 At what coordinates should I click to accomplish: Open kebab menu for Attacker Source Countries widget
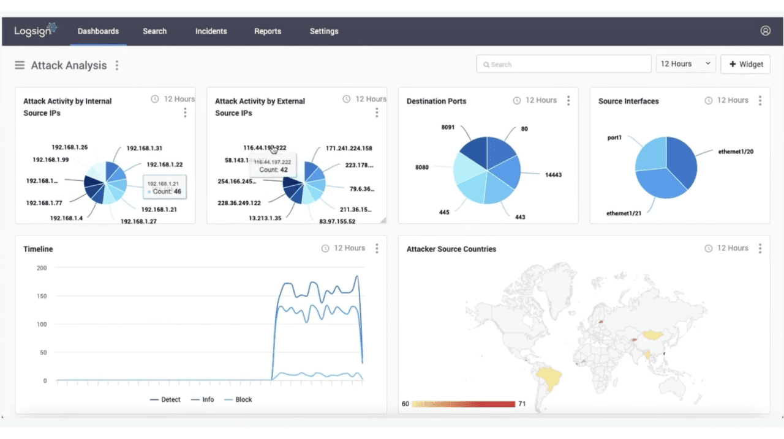(x=760, y=248)
